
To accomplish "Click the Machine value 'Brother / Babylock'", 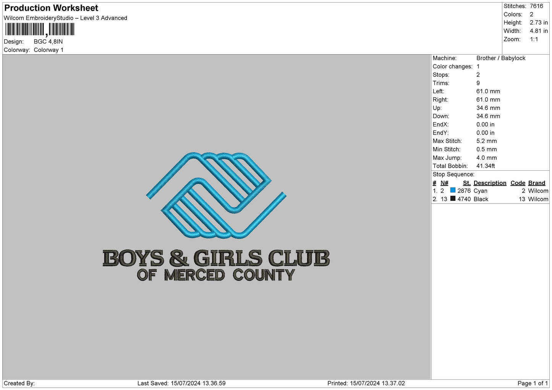I will (x=501, y=58).
